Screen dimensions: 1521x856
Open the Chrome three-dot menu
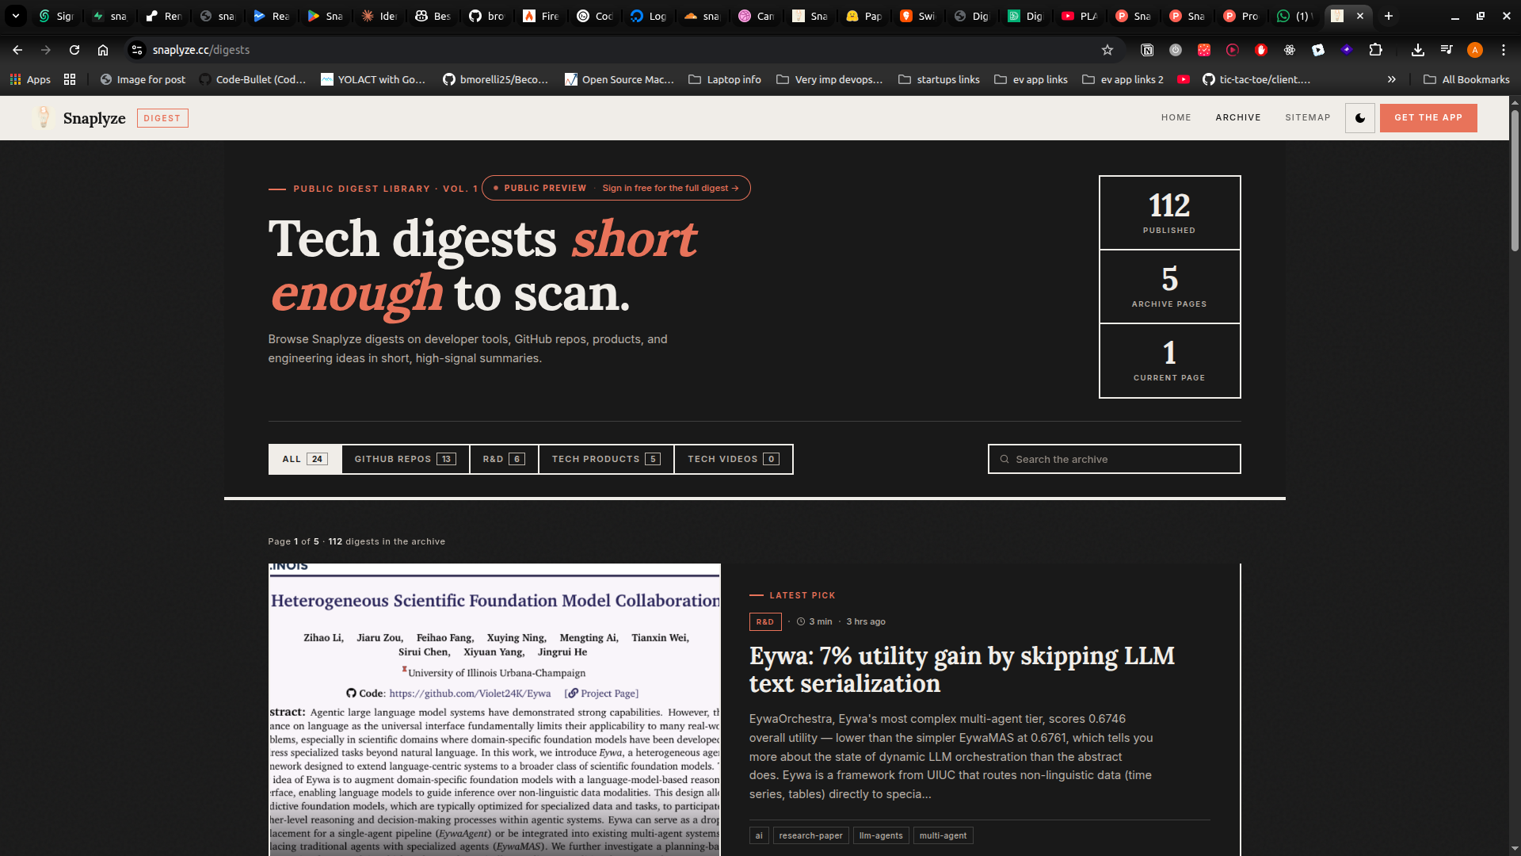[1504, 50]
